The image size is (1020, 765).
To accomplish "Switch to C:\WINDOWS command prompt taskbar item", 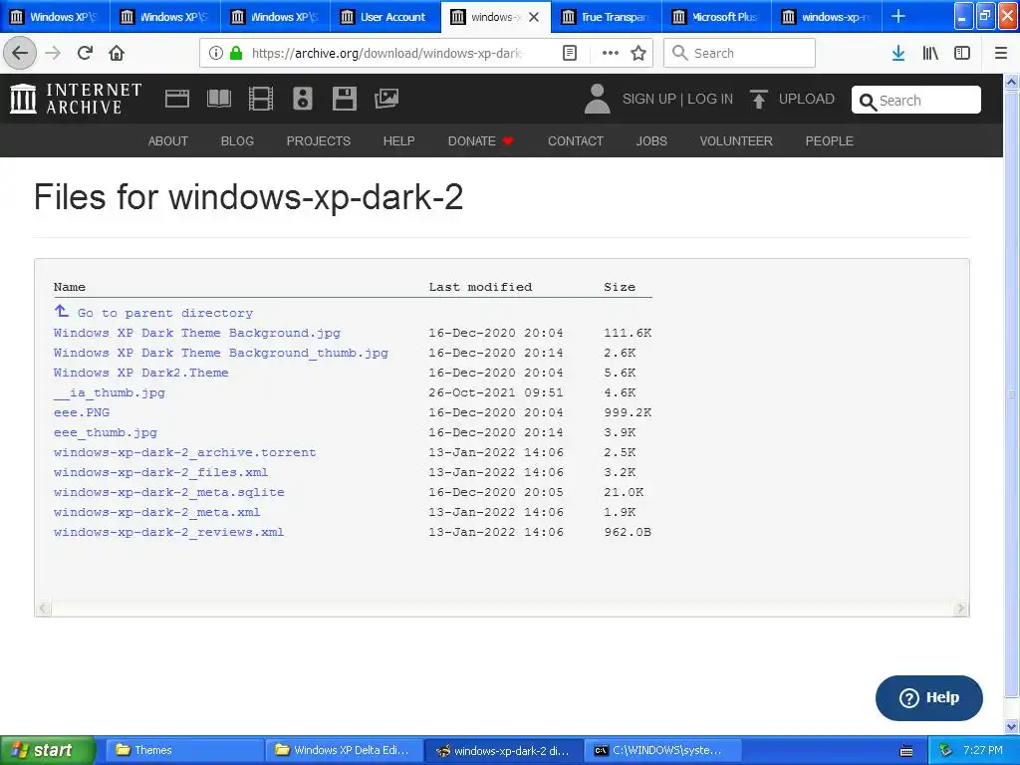I will [664, 750].
